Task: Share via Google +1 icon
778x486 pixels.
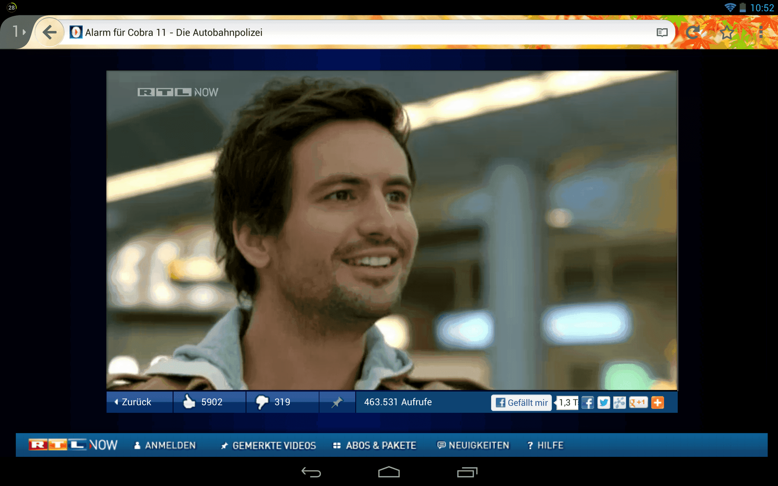Action: pyautogui.click(x=638, y=403)
